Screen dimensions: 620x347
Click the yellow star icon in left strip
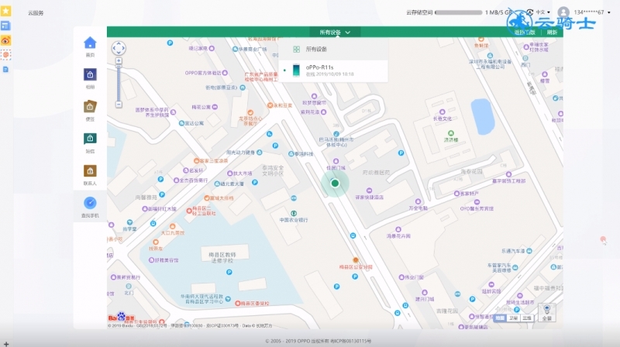coord(5,11)
